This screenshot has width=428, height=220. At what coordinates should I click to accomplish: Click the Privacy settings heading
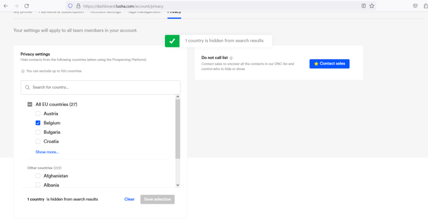[x=35, y=54]
